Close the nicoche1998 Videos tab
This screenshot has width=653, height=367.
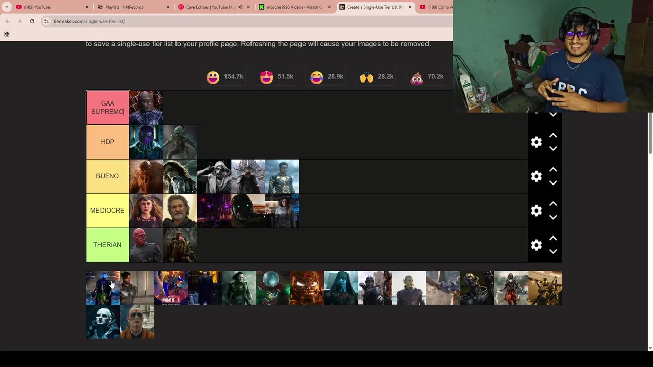329,7
